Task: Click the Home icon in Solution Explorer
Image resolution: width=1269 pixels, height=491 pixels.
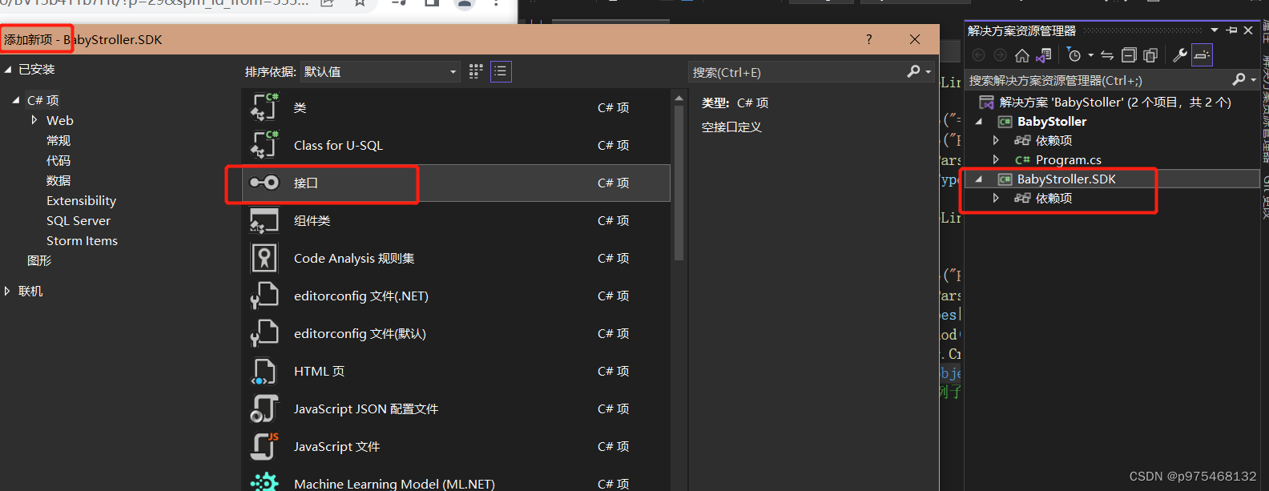Action: click(1021, 55)
